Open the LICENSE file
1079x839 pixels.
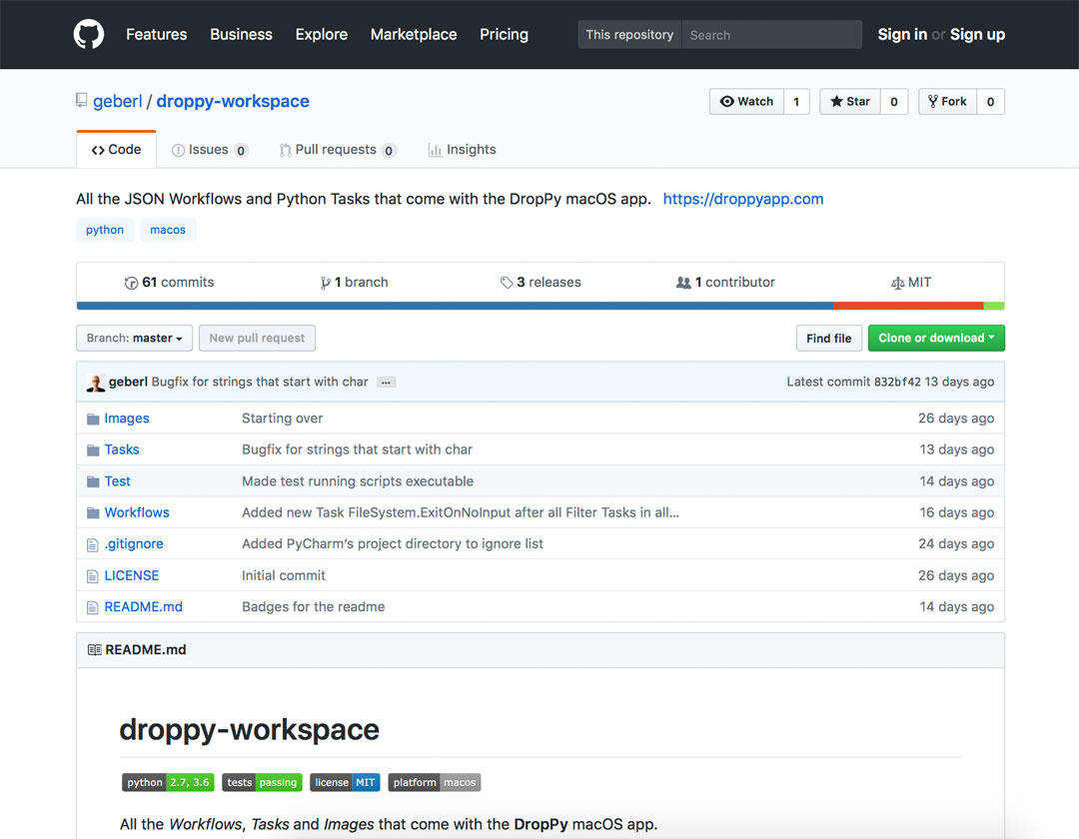(x=132, y=575)
